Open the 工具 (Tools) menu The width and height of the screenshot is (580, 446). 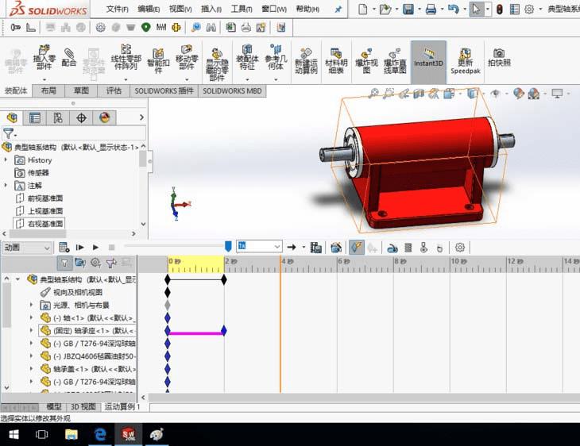click(241, 10)
